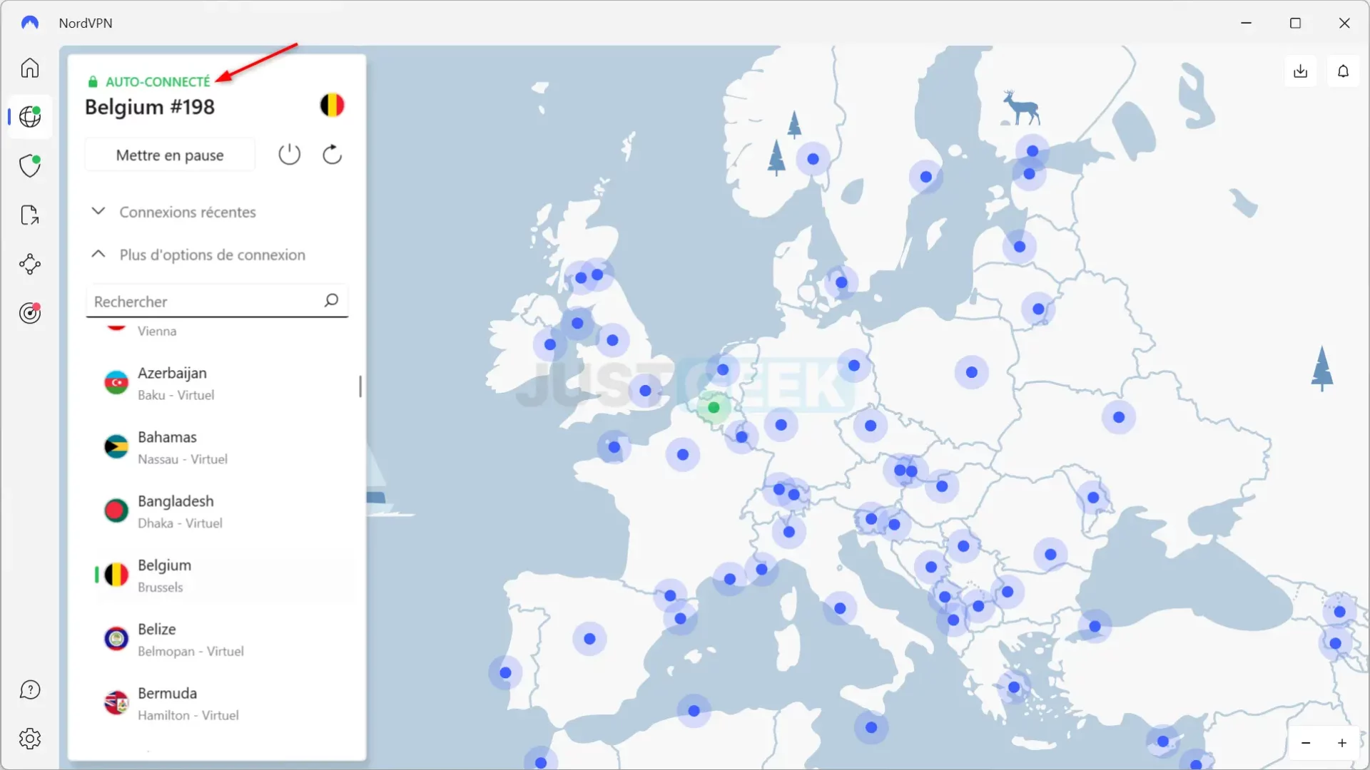The height and width of the screenshot is (770, 1370).
Task: Click the Bahamas flag icon
Action: (x=116, y=447)
